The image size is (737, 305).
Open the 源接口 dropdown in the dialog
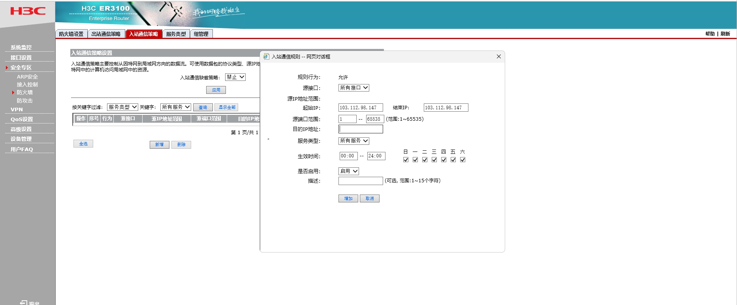coord(354,88)
